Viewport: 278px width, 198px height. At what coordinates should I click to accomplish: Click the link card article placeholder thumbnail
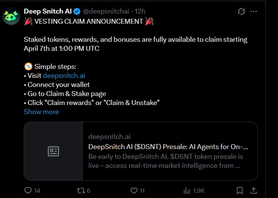coord(53,151)
